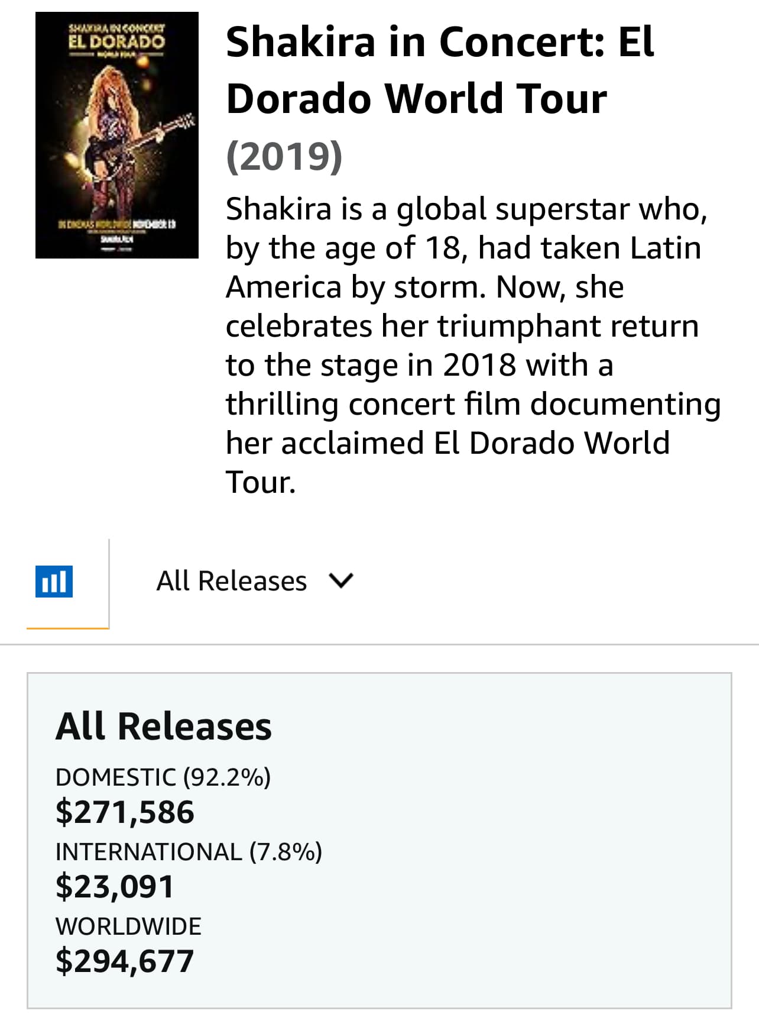This screenshot has width=759, height=1014.
Task: Click the release year (2019)
Action: tap(284, 156)
